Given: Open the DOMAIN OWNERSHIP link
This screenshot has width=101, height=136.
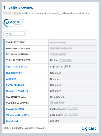Looking at the screenshot, I should [18, 91].
